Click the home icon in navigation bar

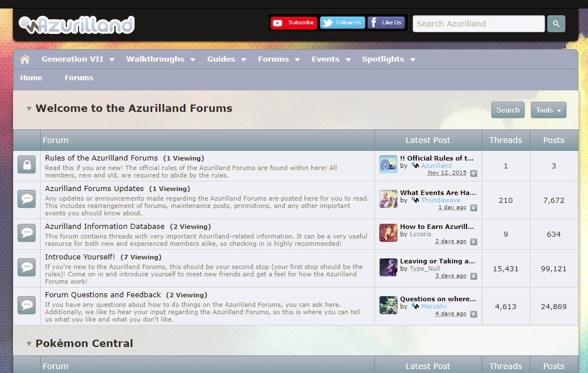pos(25,59)
